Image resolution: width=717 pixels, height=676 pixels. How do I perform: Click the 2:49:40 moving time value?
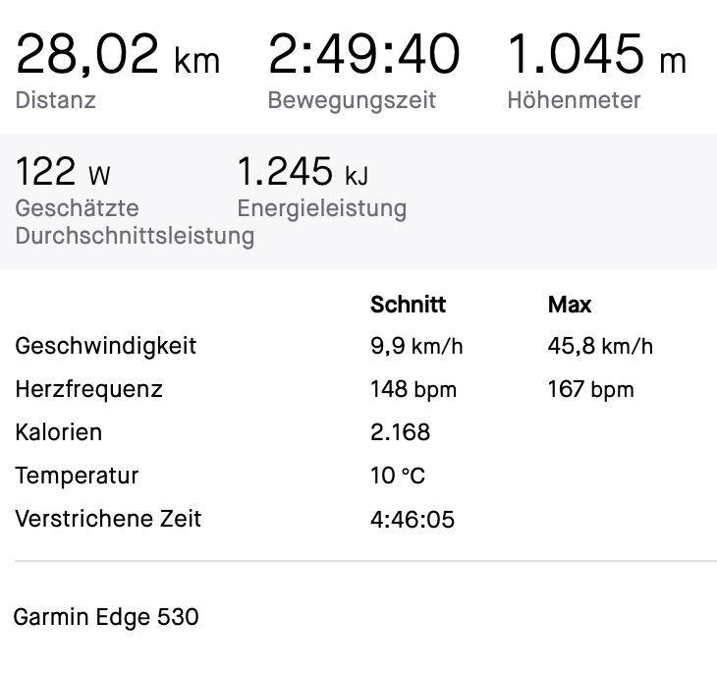pyautogui.click(x=363, y=56)
